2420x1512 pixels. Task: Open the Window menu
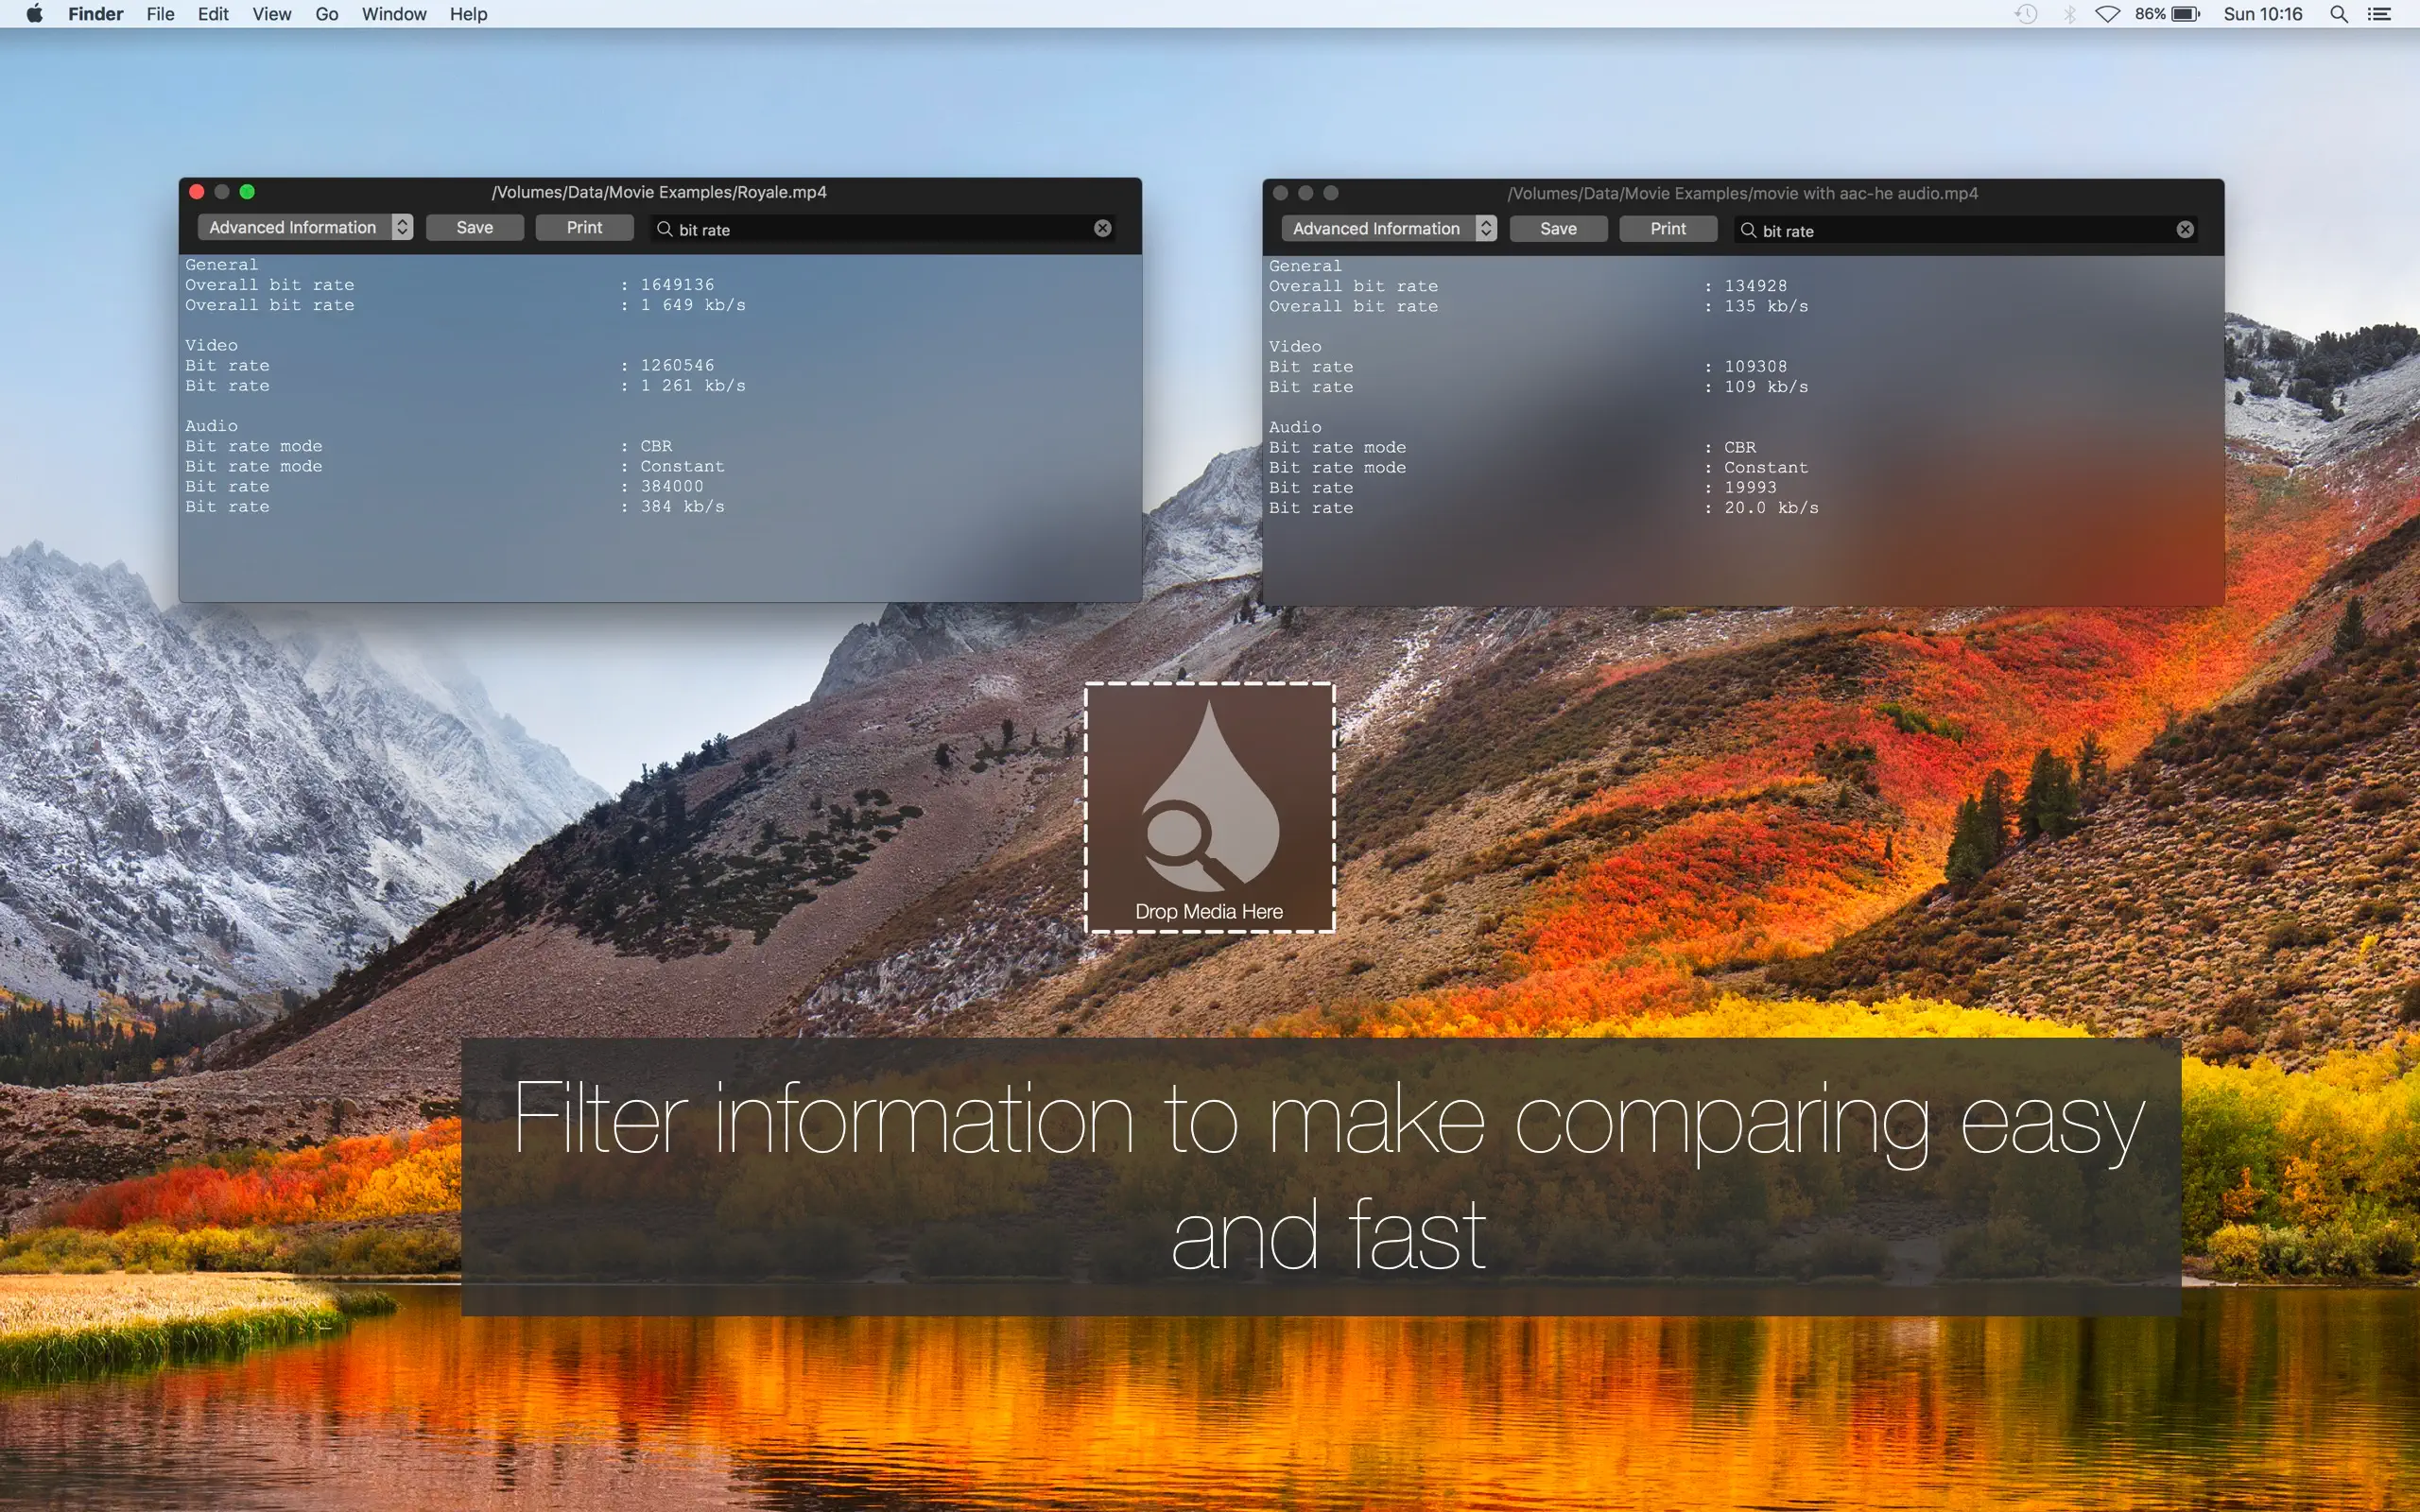393,14
